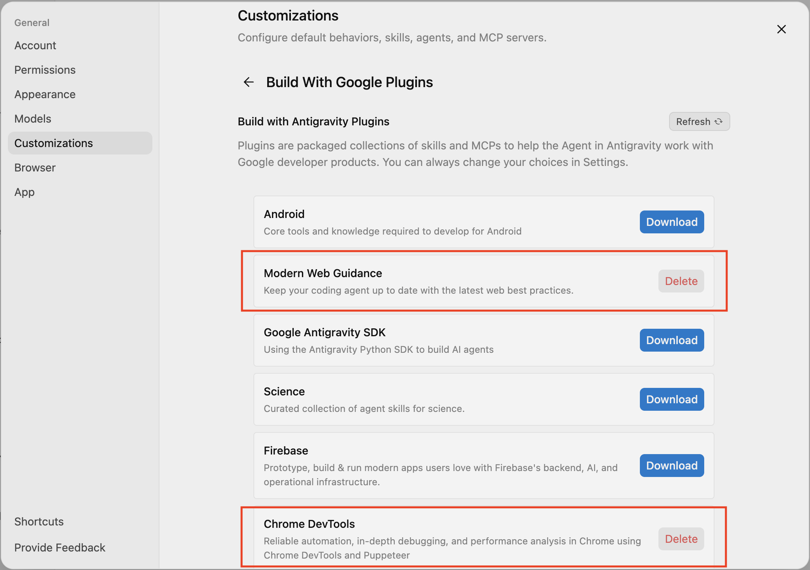Download the Firebase plugin

tap(671, 466)
